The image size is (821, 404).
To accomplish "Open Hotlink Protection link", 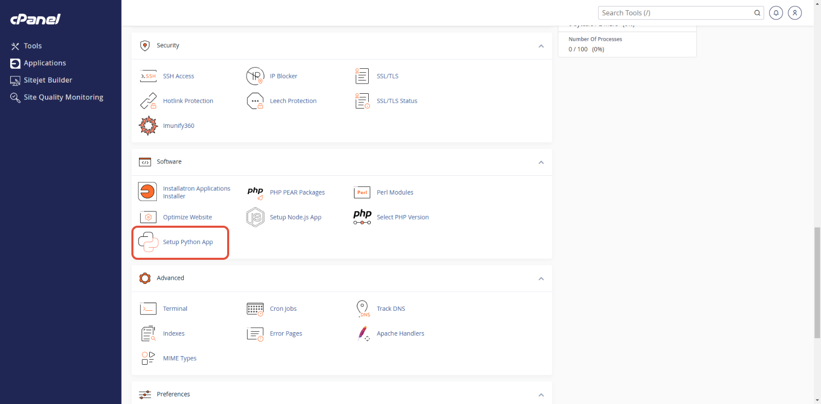I will click(188, 101).
